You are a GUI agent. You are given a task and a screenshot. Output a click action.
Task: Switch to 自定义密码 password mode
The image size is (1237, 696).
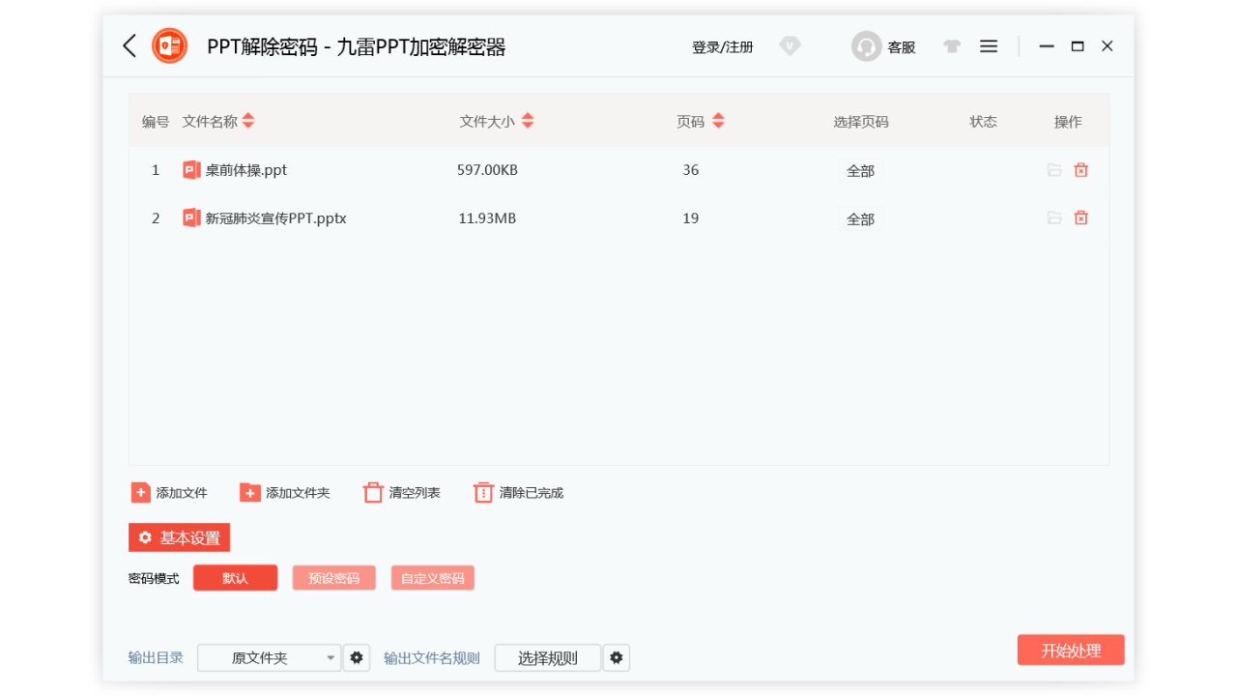coord(432,577)
